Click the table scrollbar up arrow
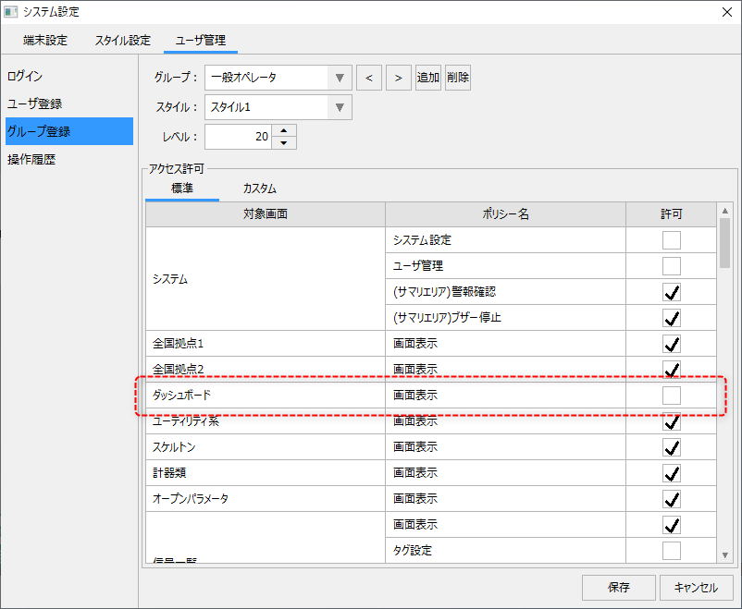This screenshot has width=742, height=609. click(x=725, y=210)
